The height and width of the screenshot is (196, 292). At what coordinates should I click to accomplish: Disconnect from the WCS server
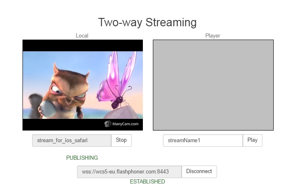click(199, 171)
